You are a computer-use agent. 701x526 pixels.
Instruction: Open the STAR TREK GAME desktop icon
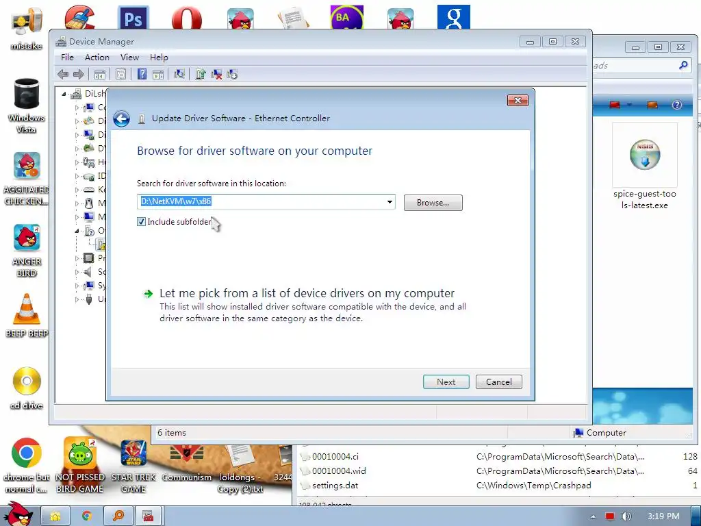pyautogui.click(x=133, y=465)
